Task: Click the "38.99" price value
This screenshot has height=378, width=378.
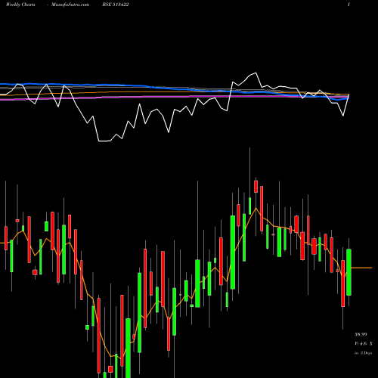Action: [x=361, y=335]
